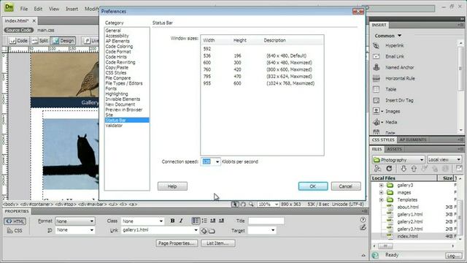The height and width of the screenshot is (263, 467).
Task: Open the Insert menu
Action: point(72,9)
